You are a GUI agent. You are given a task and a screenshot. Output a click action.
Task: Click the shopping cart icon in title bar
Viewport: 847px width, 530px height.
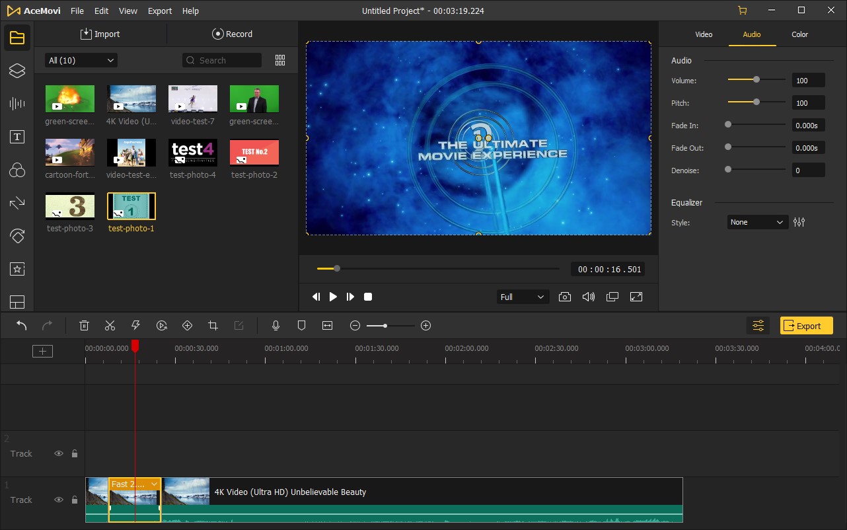click(x=743, y=11)
